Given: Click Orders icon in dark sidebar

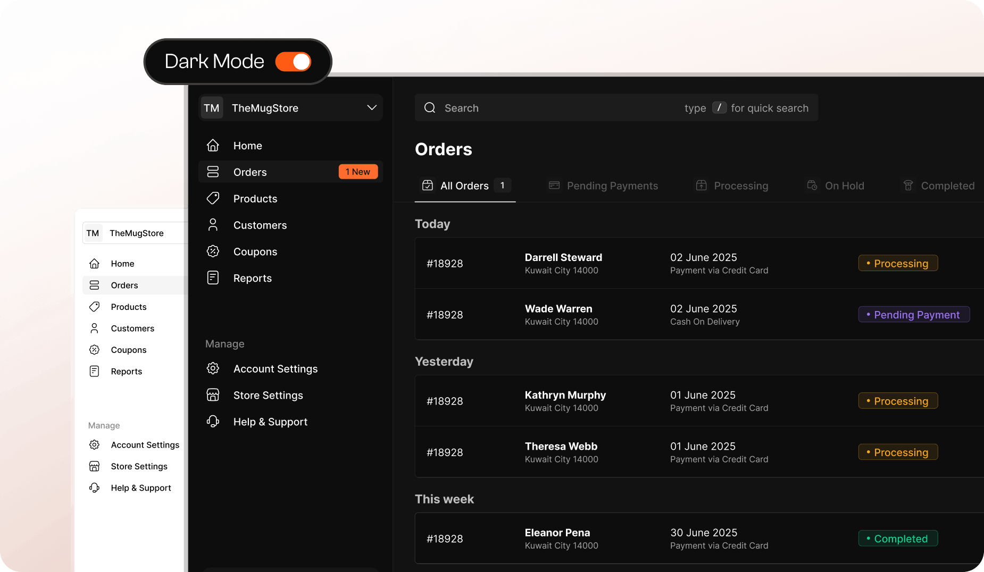Looking at the screenshot, I should 213,172.
